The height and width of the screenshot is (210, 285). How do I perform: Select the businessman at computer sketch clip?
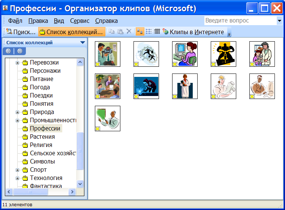click(262, 86)
